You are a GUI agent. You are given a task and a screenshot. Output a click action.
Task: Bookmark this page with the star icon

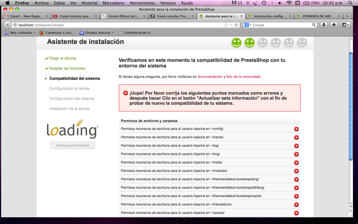coord(226,25)
